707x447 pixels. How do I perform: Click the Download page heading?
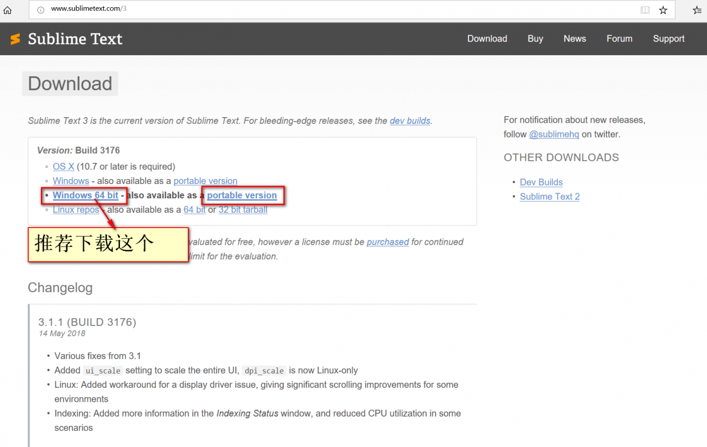(70, 83)
